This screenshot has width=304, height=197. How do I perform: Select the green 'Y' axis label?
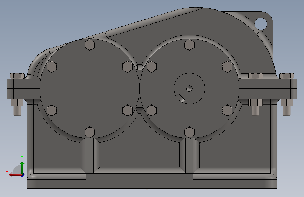[x=22, y=157]
